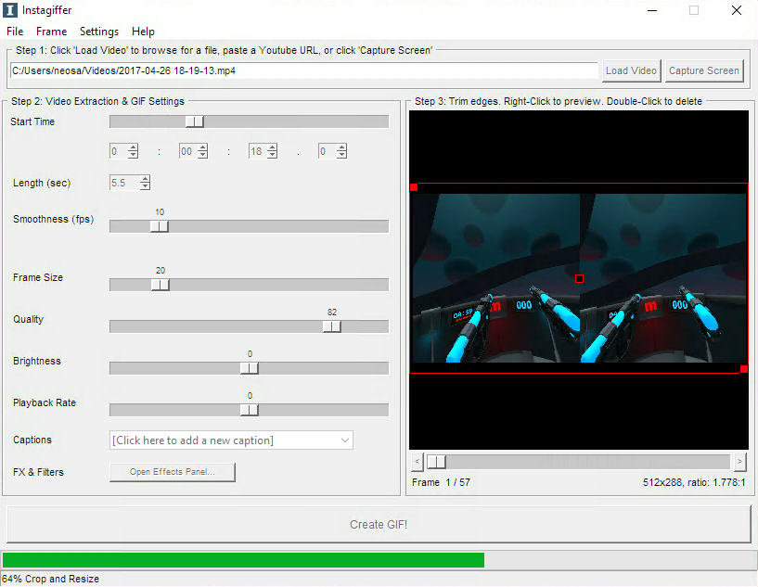This screenshot has width=758, height=587.
Task: Click the video file path input field
Action: (x=304, y=70)
